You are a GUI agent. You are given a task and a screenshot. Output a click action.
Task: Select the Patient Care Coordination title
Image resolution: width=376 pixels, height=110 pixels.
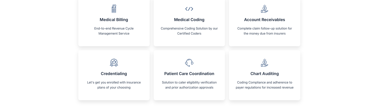189,74
